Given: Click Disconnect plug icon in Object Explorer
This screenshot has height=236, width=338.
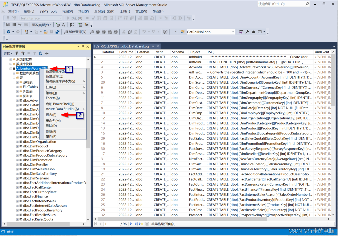Looking at the screenshot, I should [23, 53].
